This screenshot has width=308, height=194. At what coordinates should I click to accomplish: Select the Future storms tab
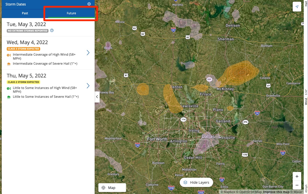pyautogui.click(x=71, y=13)
